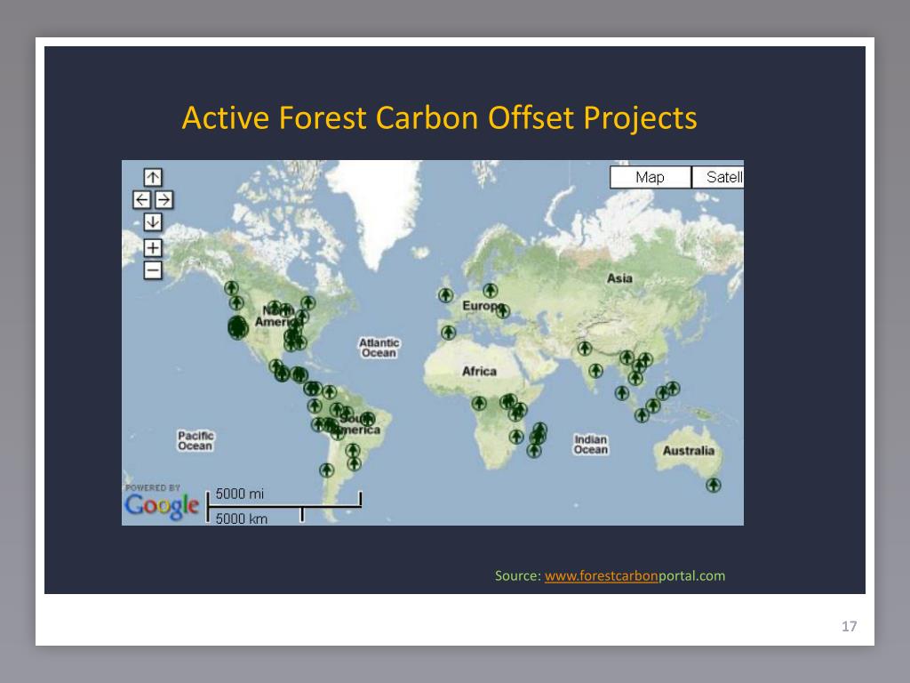
Task: Select the dense California marker cluster
Action: click(237, 327)
